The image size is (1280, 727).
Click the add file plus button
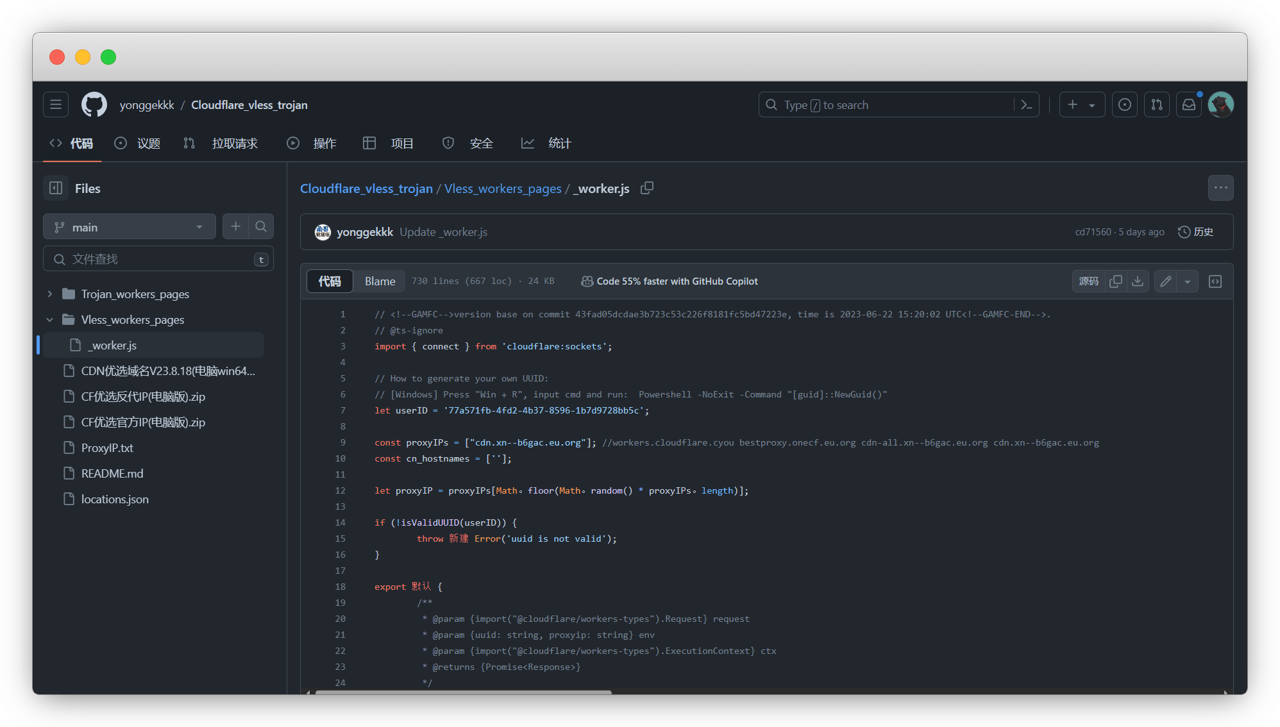(x=235, y=226)
